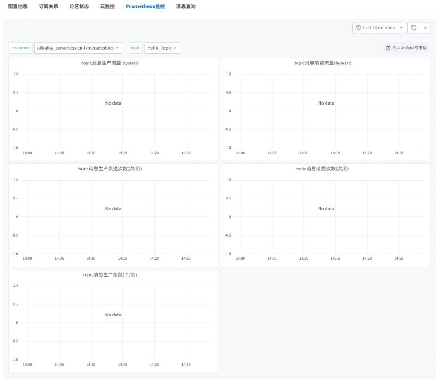Click the instanceId variable label

point(20,48)
